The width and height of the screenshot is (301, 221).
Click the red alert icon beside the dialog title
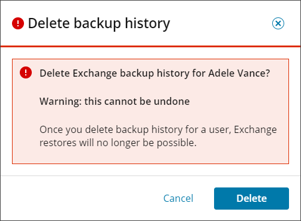(18, 23)
